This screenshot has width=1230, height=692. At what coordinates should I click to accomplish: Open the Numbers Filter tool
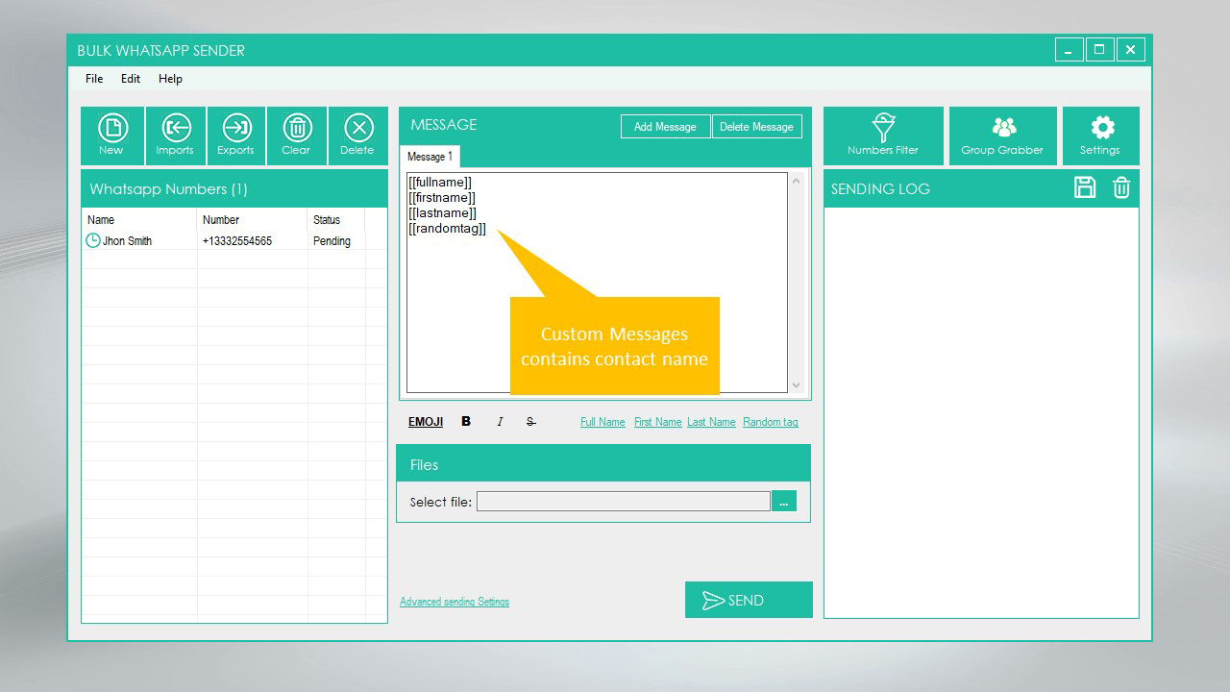pyautogui.click(x=883, y=136)
